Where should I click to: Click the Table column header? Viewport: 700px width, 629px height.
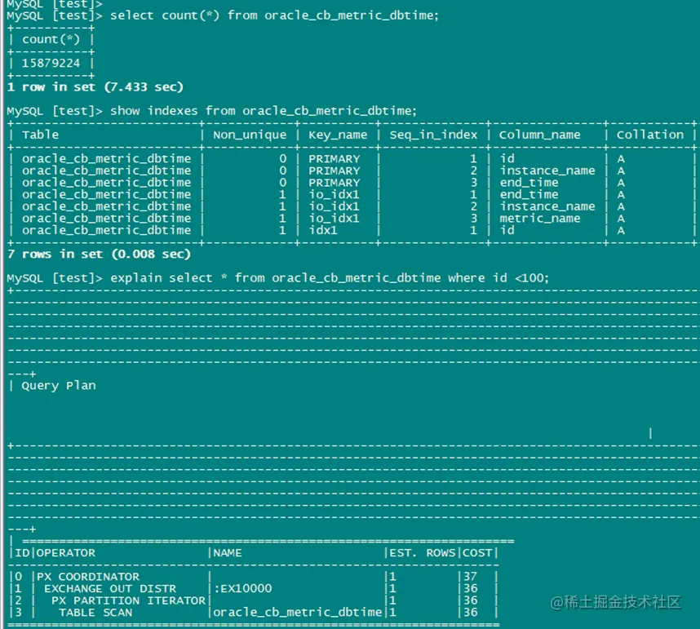[x=40, y=135]
